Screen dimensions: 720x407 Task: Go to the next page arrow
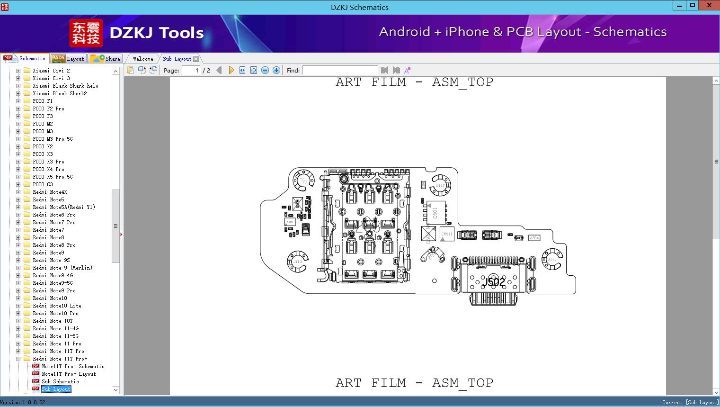pos(231,70)
